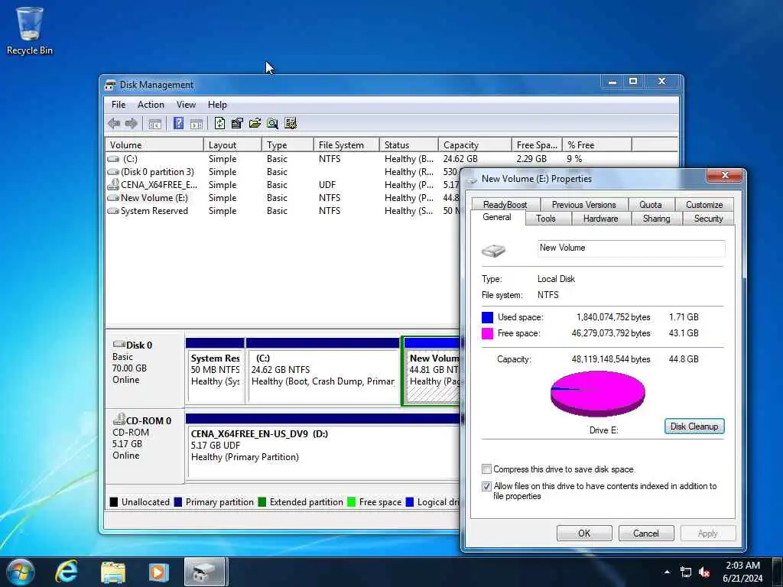Click the taskbar clock showing 2:03 AM
Image resolution: width=783 pixels, height=587 pixels.
coord(743,572)
